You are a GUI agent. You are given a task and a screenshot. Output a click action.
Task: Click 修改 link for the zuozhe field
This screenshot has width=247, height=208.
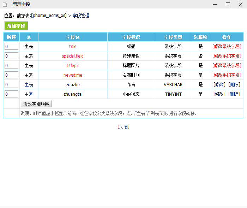coord(219,84)
